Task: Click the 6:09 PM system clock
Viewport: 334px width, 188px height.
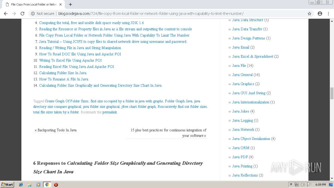Action: [320, 185]
